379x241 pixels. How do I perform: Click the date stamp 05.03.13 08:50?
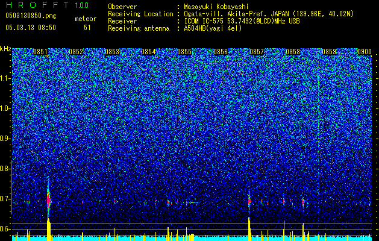point(31,28)
